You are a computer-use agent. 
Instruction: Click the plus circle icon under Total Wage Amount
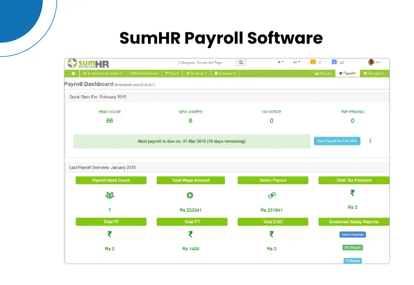pos(190,195)
